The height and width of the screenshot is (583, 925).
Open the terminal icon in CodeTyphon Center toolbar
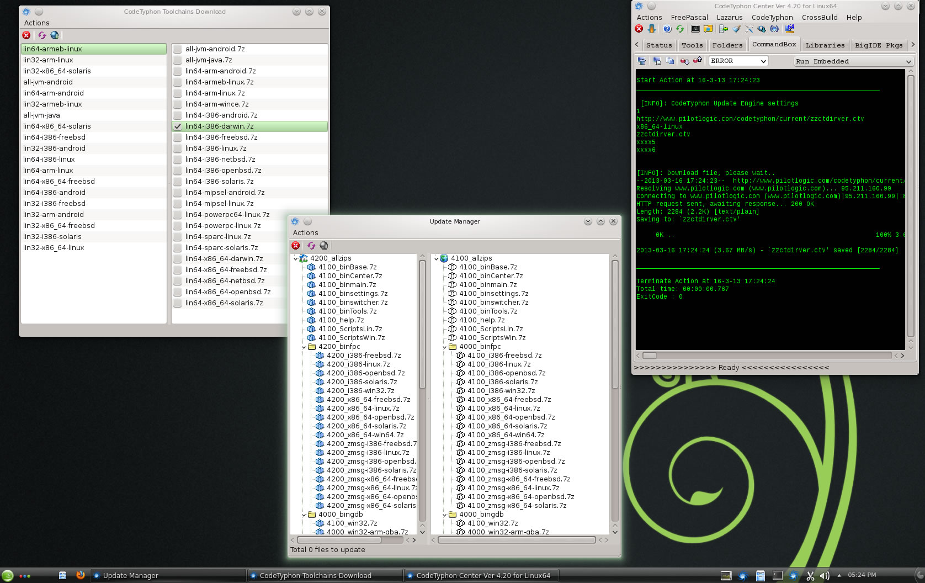pos(695,29)
